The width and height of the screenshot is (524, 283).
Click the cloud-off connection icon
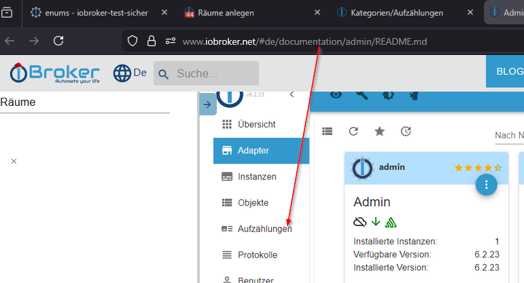360,222
